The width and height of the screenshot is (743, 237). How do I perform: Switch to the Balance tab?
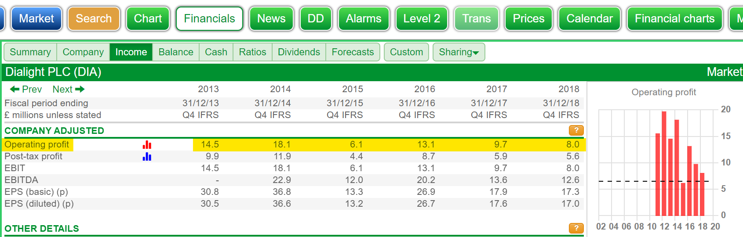[176, 52]
